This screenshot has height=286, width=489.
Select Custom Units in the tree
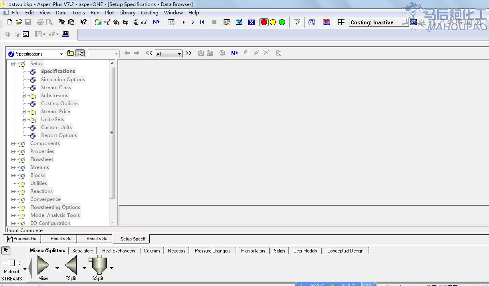[x=57, y=127]
